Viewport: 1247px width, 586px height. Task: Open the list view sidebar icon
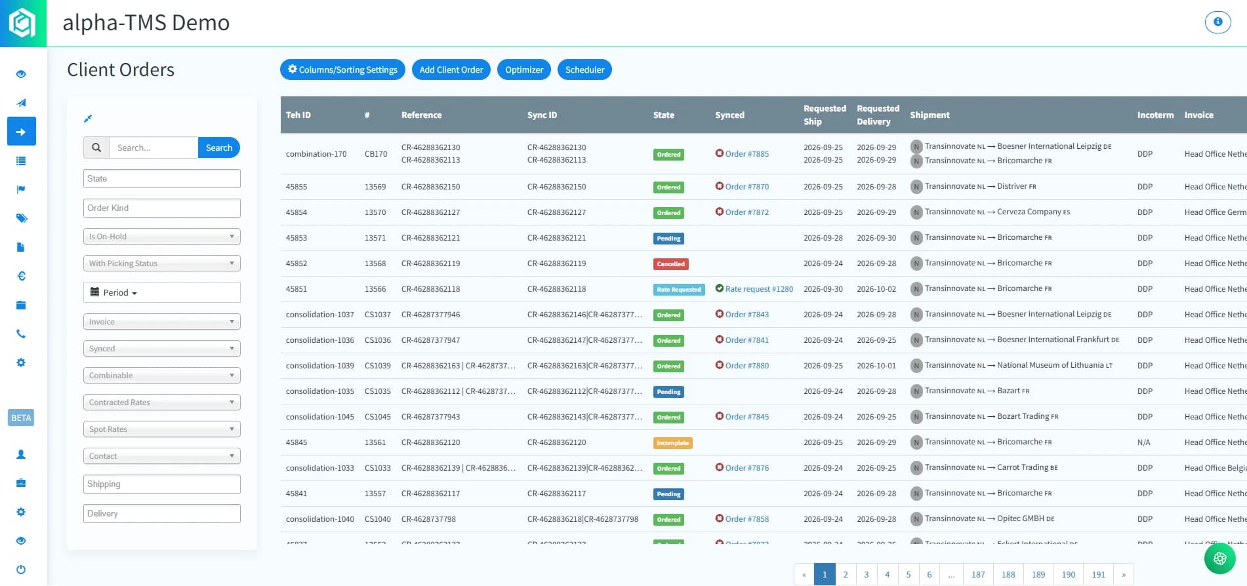[21, 161]
